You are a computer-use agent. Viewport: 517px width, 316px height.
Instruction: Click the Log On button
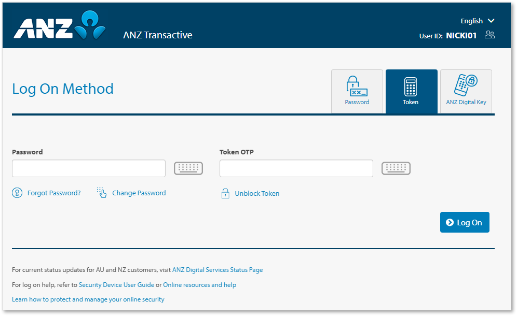(465, 222)
